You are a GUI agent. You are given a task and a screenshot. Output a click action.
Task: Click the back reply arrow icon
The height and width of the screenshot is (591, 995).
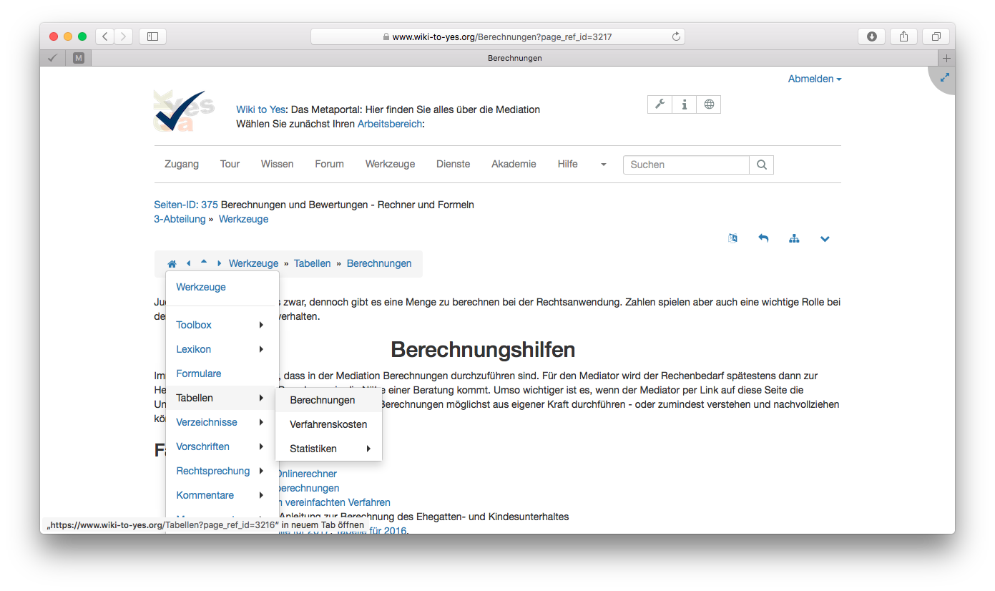[x=763, y=238]
